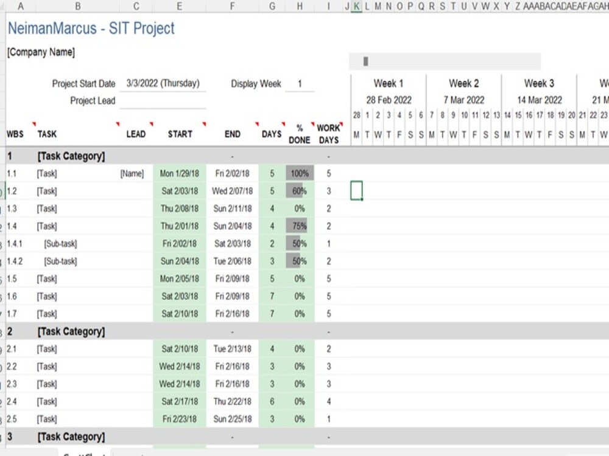Viewport: 609px width, 456px height.
Task: Select end date Fri 2/02/18
Action: [x=232, y=173]
